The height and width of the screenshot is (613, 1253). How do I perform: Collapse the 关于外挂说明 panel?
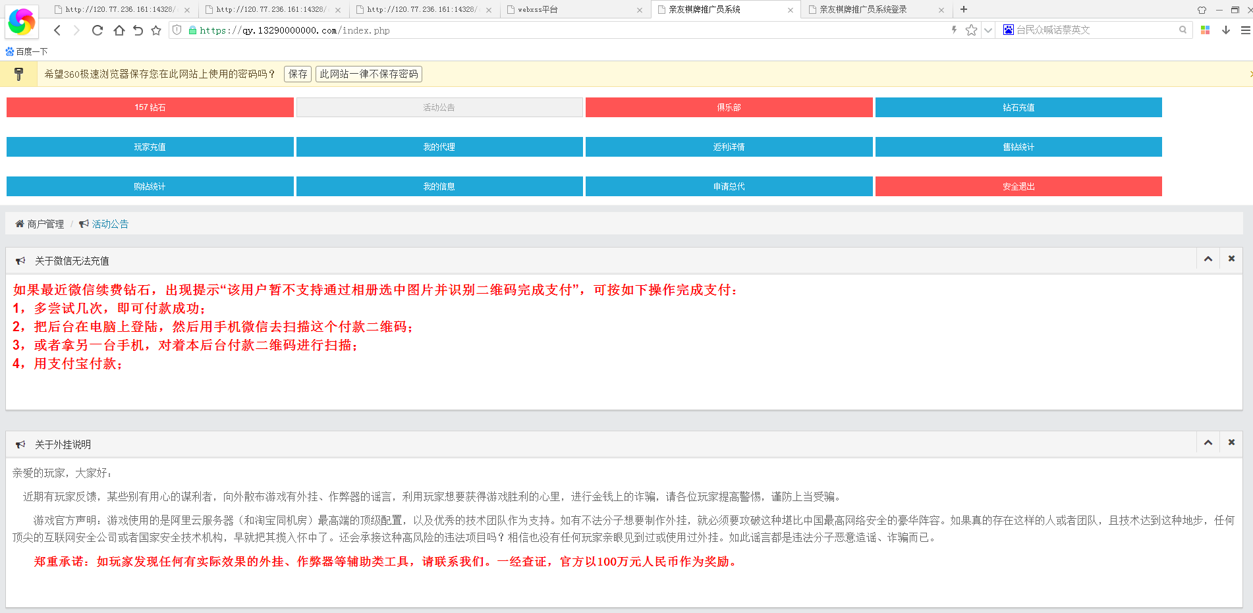point(1208,442)
